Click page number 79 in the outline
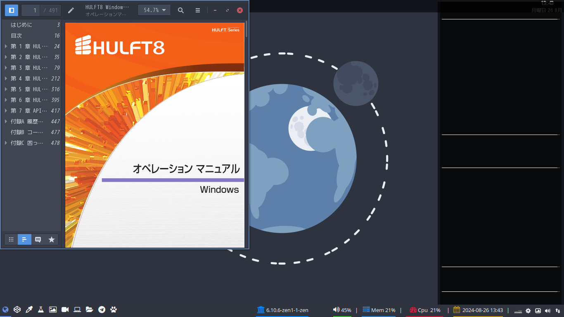The height and width of the screenshot is (317, 564). 57,68
